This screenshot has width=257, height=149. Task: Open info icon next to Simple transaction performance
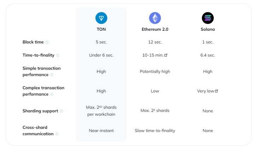[x=52, y=75]
